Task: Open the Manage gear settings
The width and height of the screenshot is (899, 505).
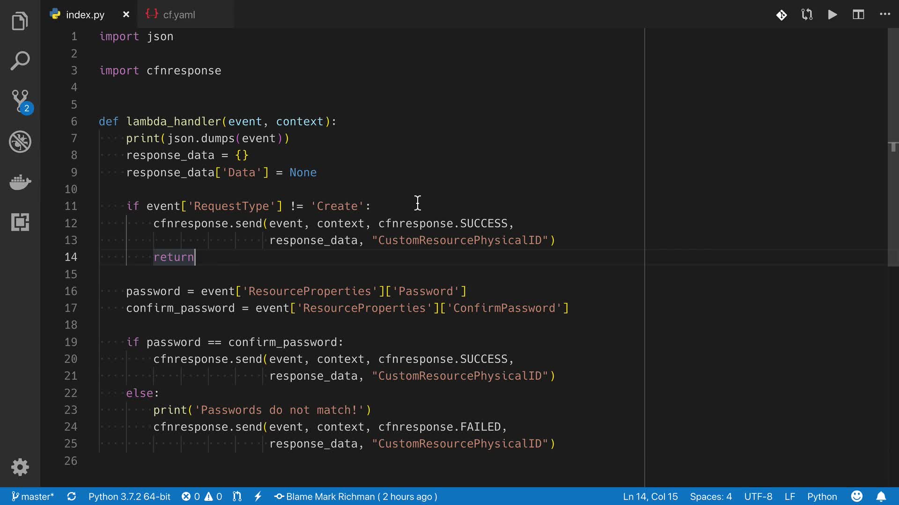Action: pyautogui.click(x=20, y=467)
